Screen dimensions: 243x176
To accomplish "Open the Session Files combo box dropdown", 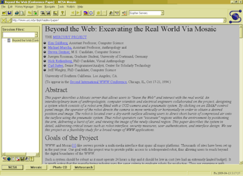I will pyautogui.click(x=36, y=35).
